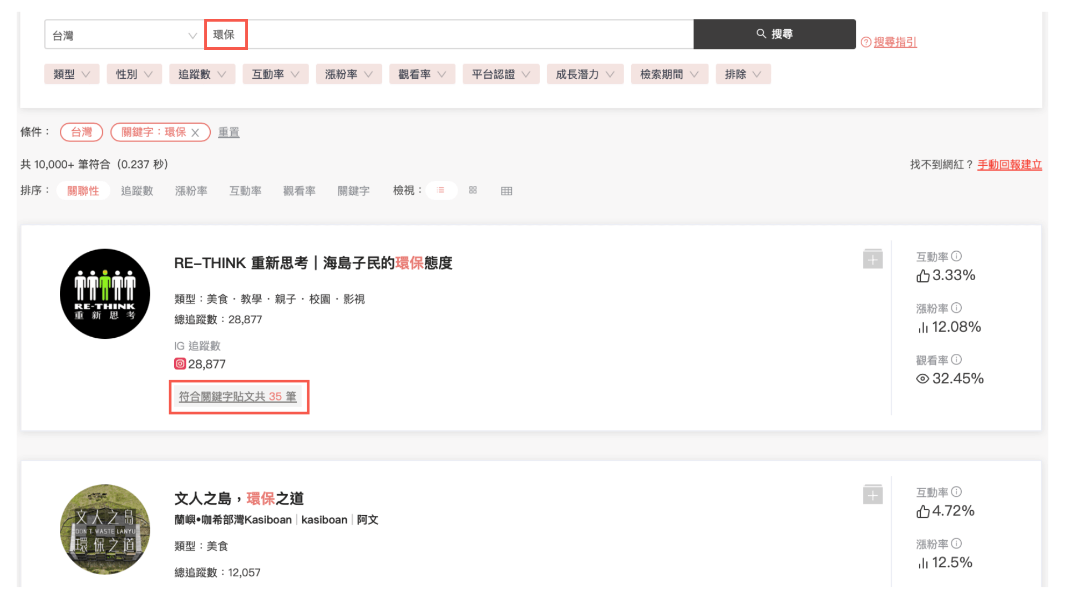Image resolution: width=1065 pixels, height=599 pixels.
Task: Click info icon beside first 漲粉率
Action: [x=956, y=308]
